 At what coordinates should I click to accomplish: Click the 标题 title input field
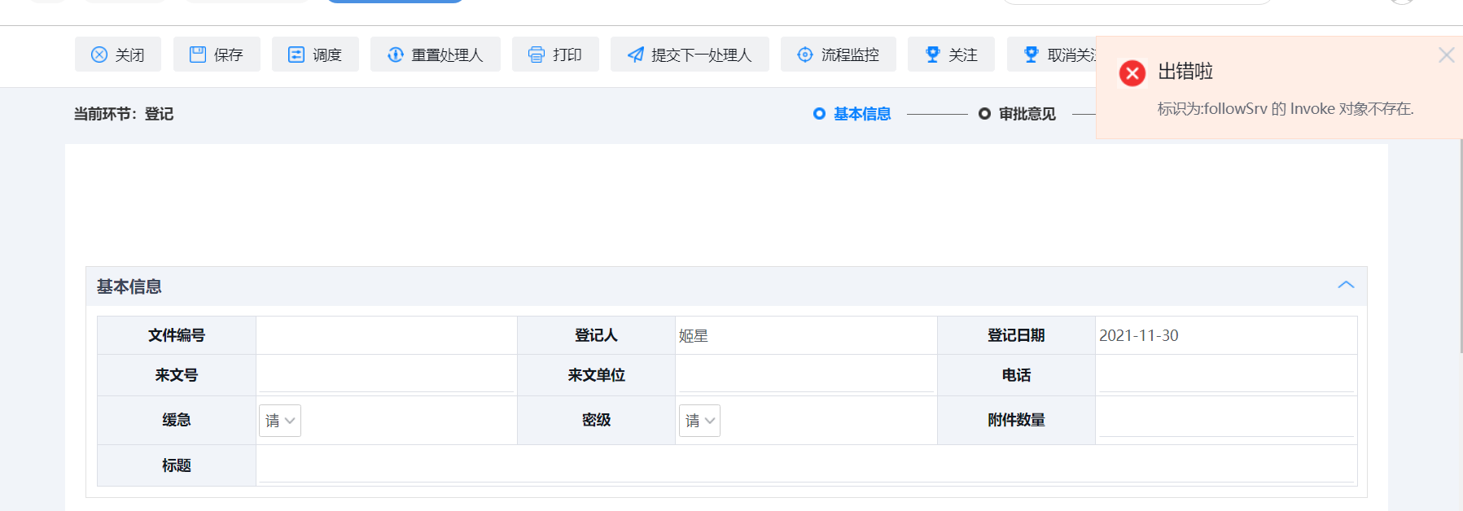click(805, 465)
